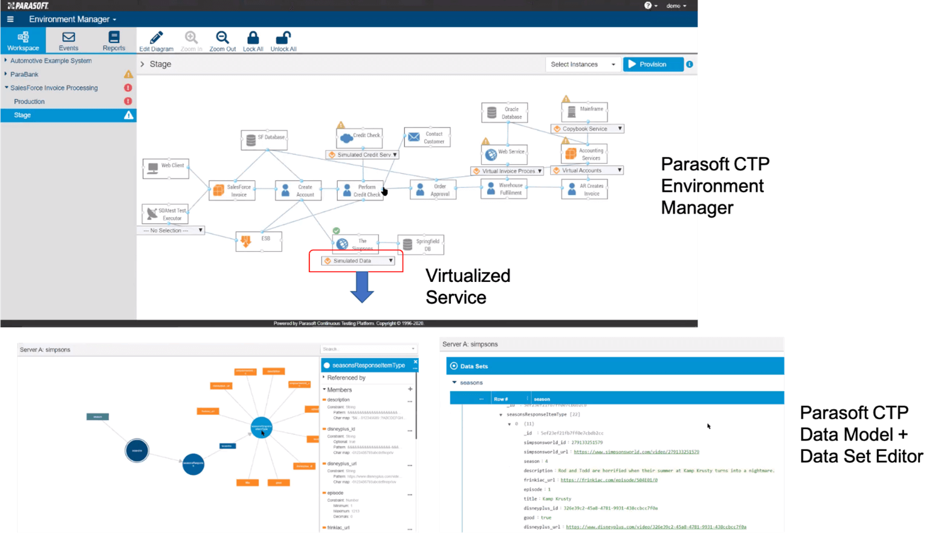The height and width of the screenshot is (533, 935).
Task: Open the Virtual Invoice Proces dropdown
Action: [507, 171]
